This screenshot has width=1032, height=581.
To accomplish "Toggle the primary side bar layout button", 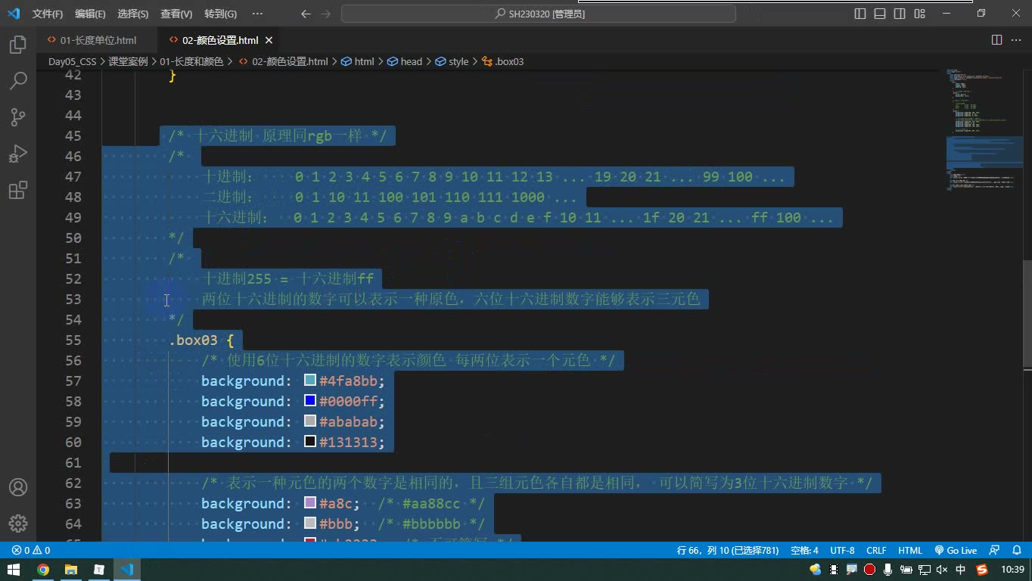I will (860, 14).
